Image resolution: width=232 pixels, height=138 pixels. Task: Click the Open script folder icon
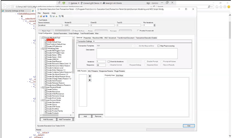coord(41,16)
